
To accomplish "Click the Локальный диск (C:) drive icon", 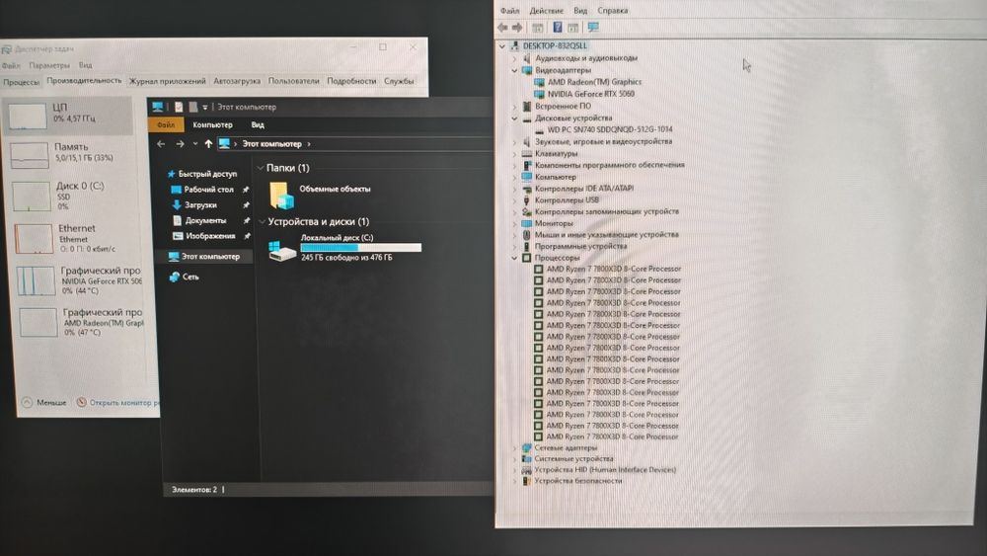I will 281,251.
